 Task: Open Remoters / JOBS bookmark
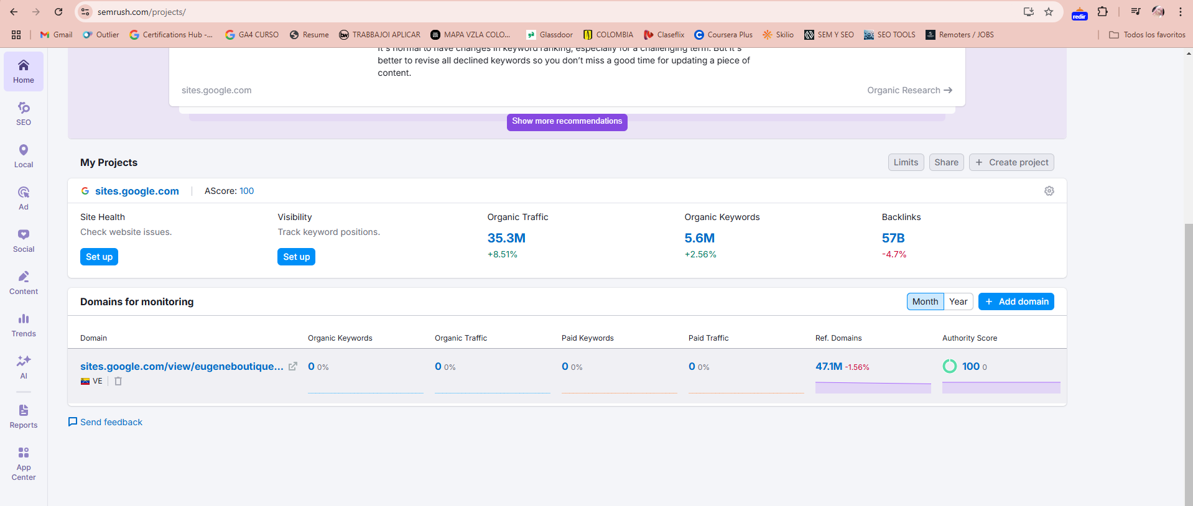[960, 35]
